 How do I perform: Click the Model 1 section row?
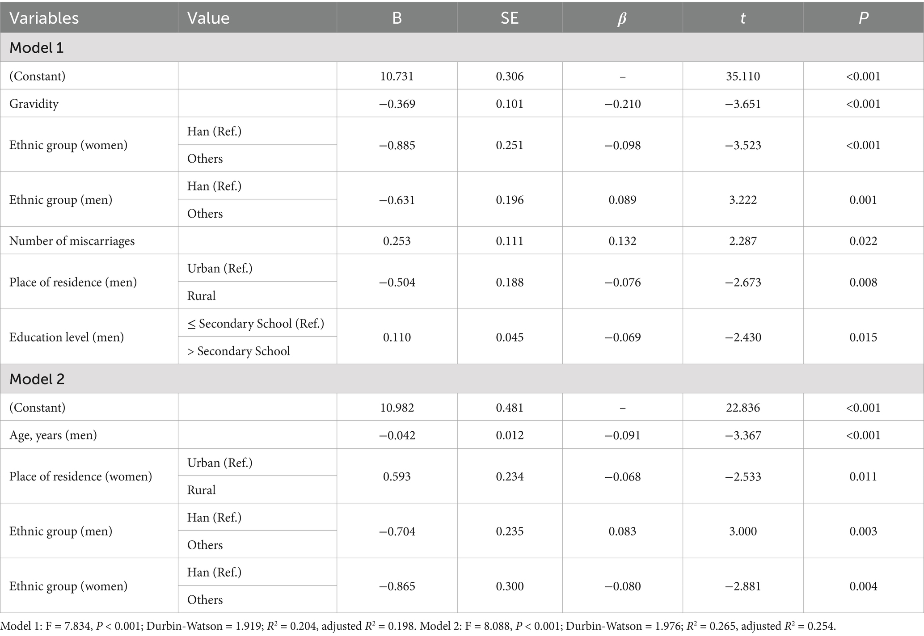[37, 47]
